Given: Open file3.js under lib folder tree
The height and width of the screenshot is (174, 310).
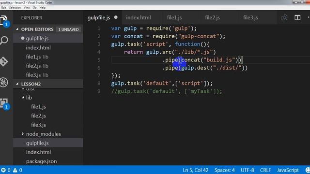Looking at the screenshot, I should tap(48, 125).
